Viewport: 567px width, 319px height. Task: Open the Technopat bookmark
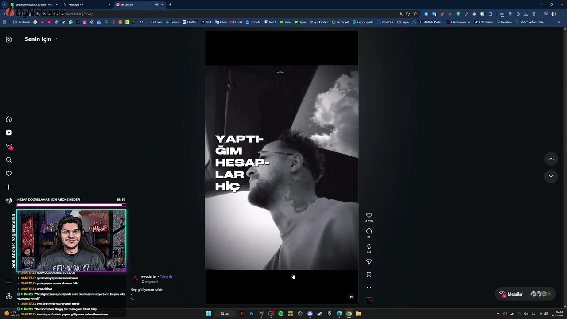point(340,22)
